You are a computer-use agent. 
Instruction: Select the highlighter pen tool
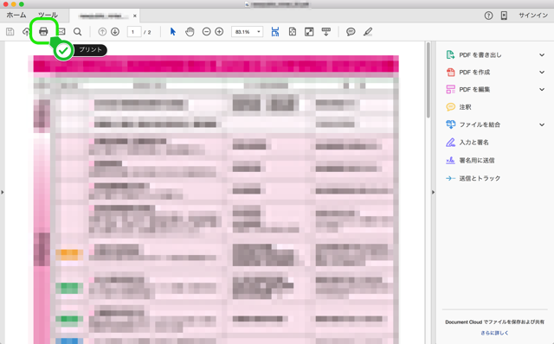[x=368, y=32]
